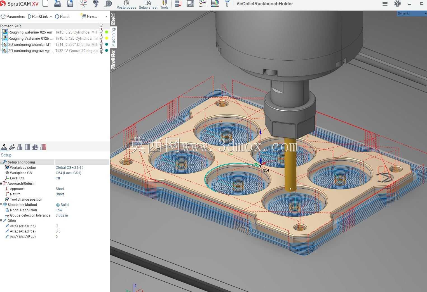
Task: Open the part geometry panel icon
Action: [20, 147]
